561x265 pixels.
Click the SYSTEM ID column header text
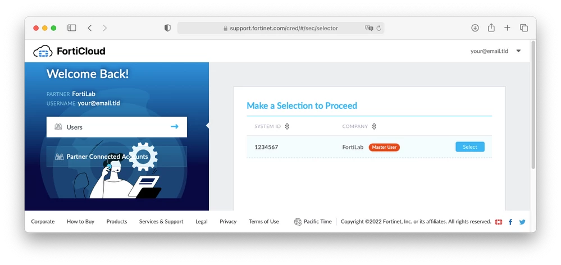coord(268,126)
